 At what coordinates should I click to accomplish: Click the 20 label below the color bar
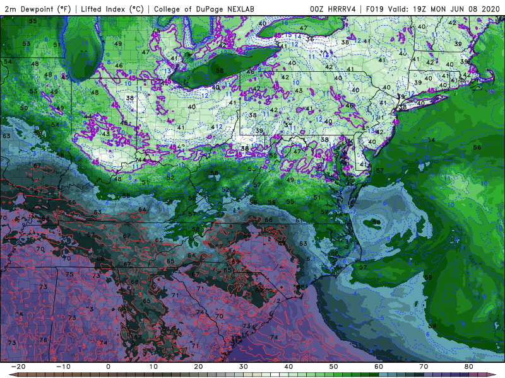tap(198, 367)
